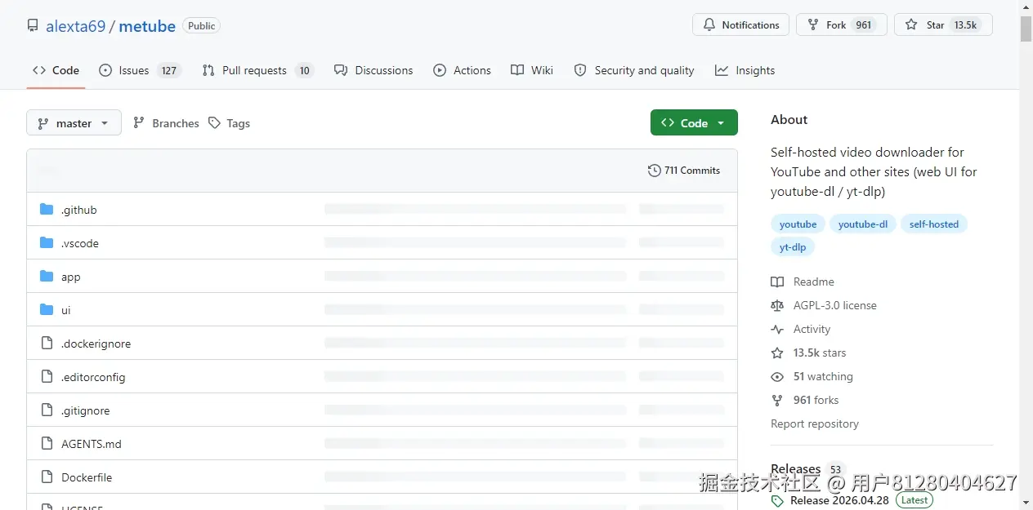
Task: Switch to the Code tab
Action: coord(56,70)
